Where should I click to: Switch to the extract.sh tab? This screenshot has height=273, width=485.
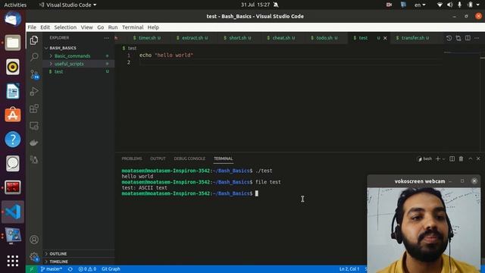click(192, 38)
